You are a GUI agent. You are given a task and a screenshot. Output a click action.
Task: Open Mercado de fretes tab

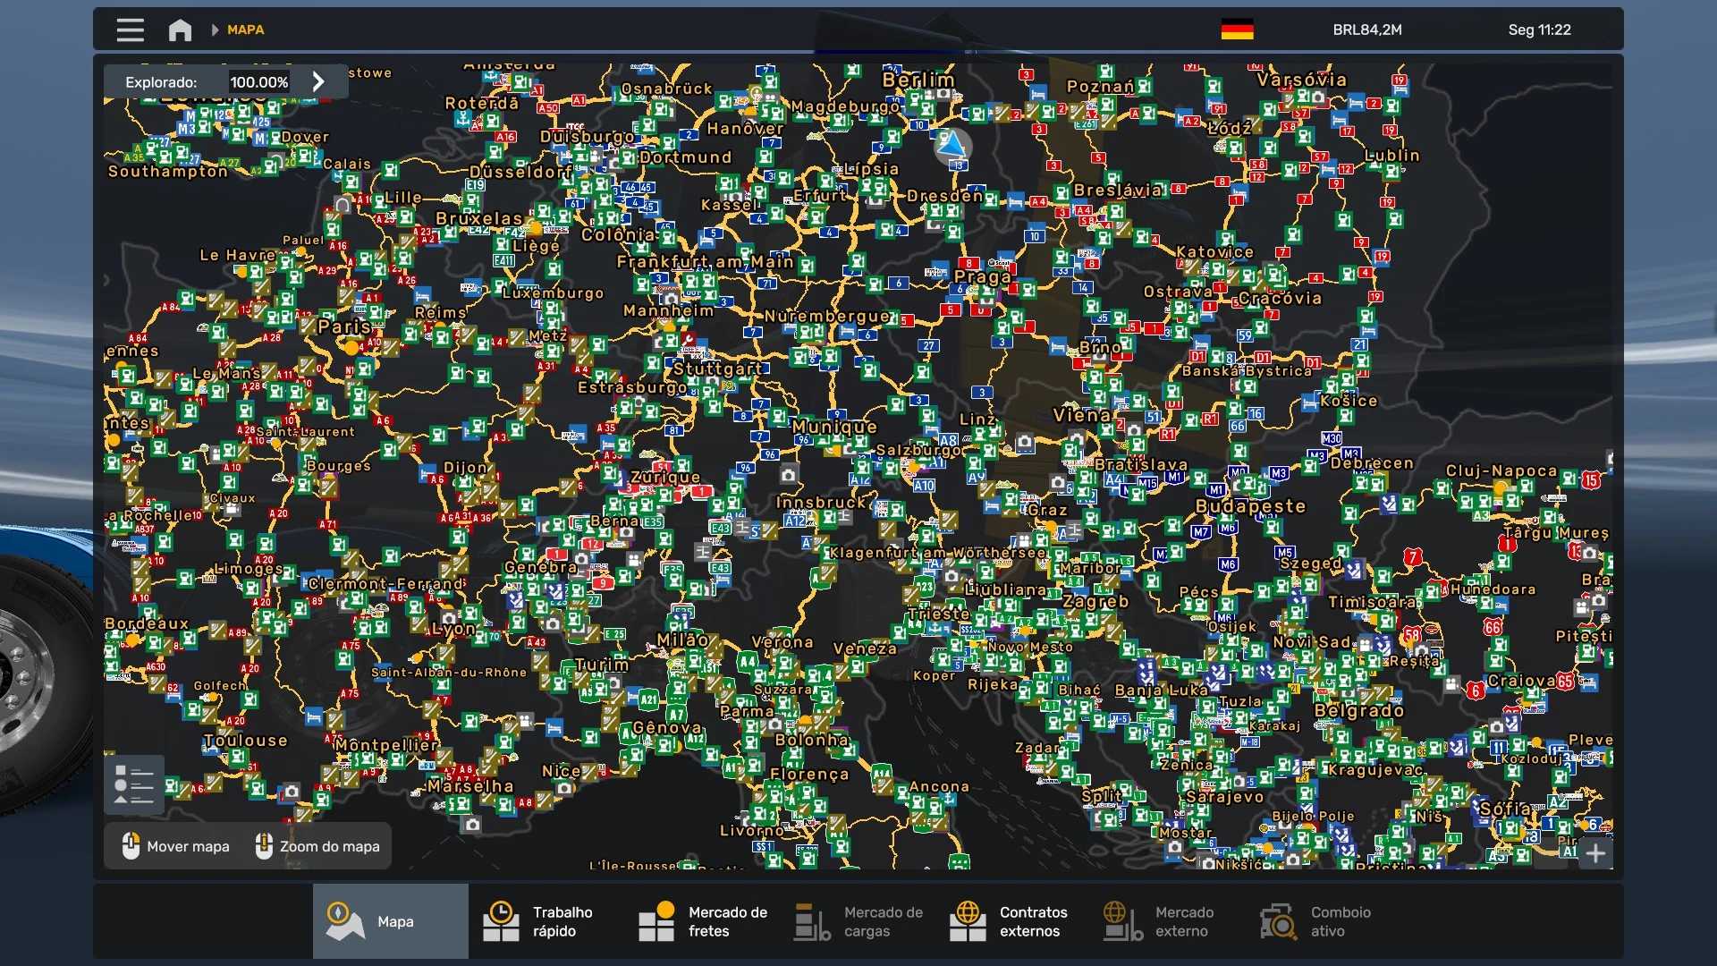(x=702, y=921)
